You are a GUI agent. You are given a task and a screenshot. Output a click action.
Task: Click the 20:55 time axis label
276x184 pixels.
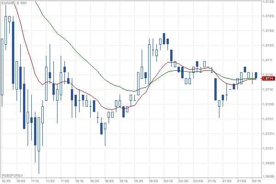[198, 181]
